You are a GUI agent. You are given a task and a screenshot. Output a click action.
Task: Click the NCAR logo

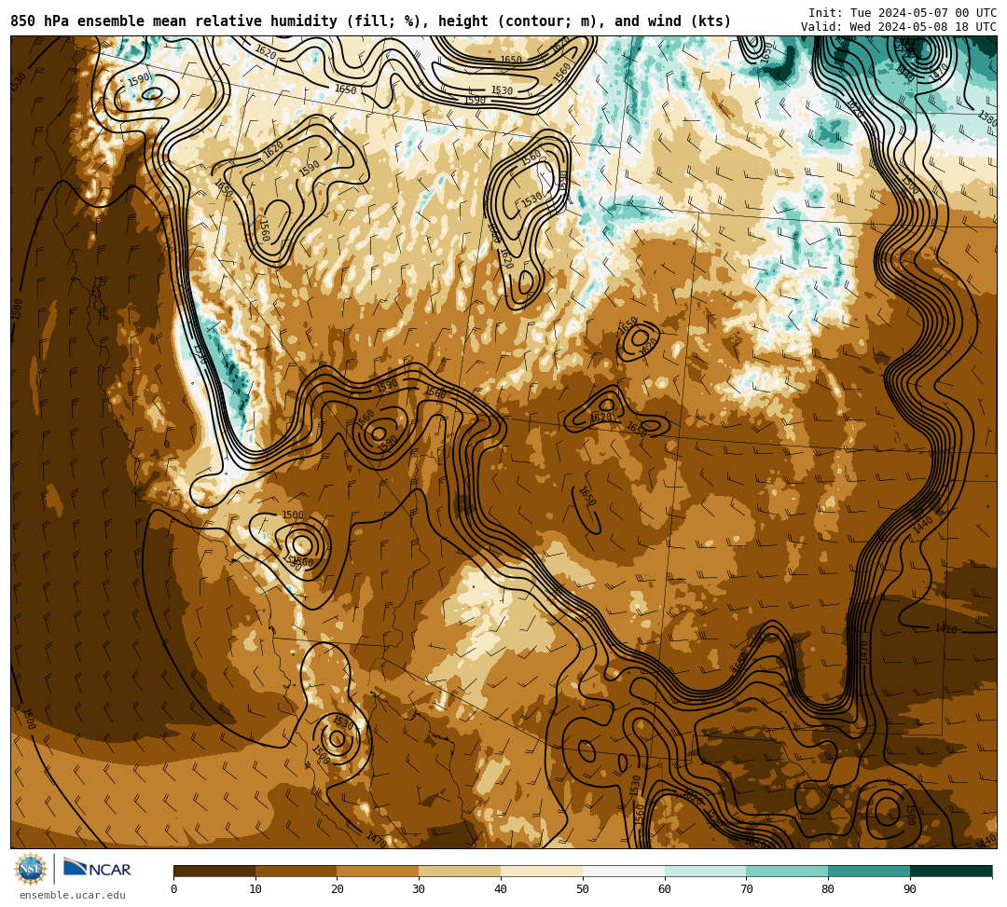click(x=97, y=869)
